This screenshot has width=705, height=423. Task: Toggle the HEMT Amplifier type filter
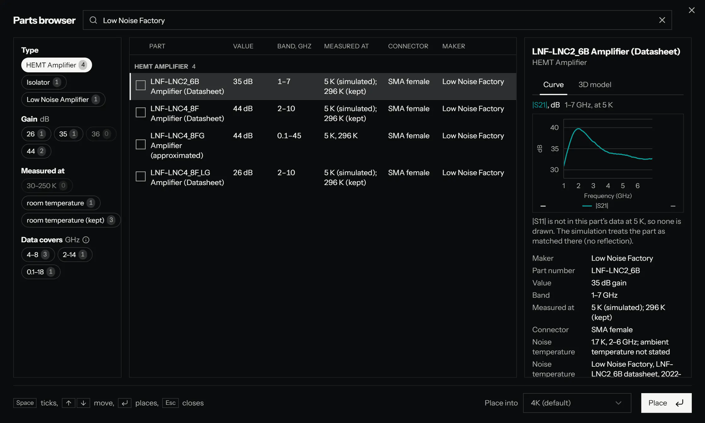56,65
